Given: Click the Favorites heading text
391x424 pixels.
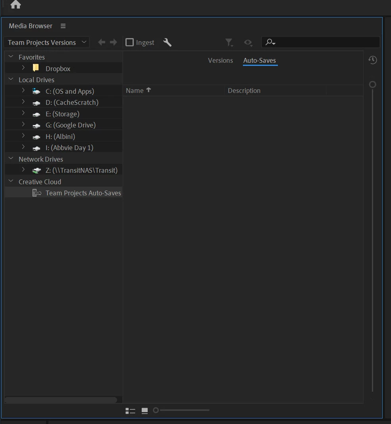Looking at the screenshot, I should pos(32,57).
